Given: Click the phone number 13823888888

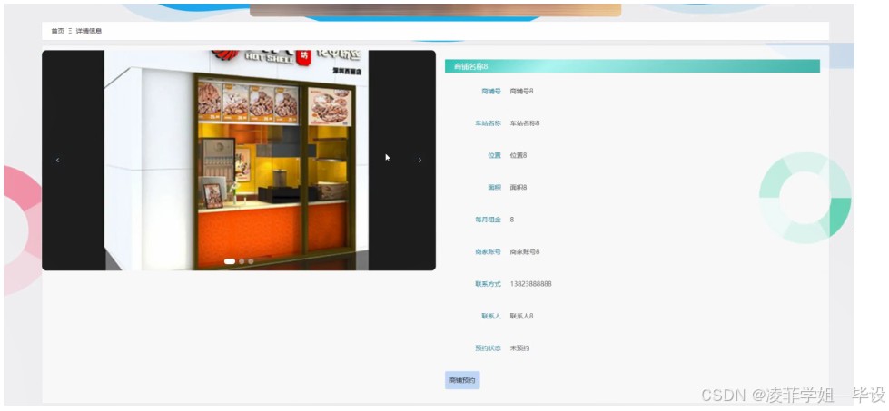Looking at the screenshot, I should [530, 284].
